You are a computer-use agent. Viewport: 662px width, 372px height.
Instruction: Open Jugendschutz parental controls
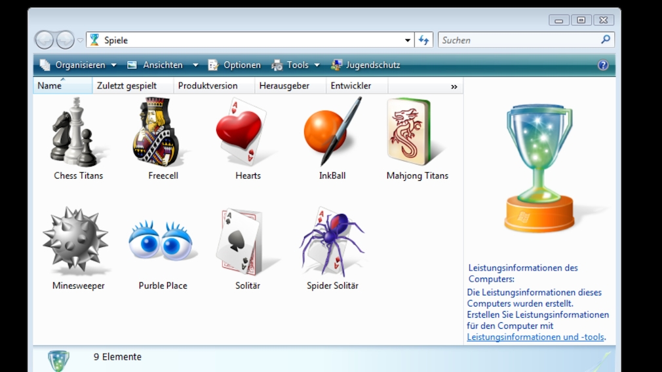pyautogui.click(x=366, y=65)
